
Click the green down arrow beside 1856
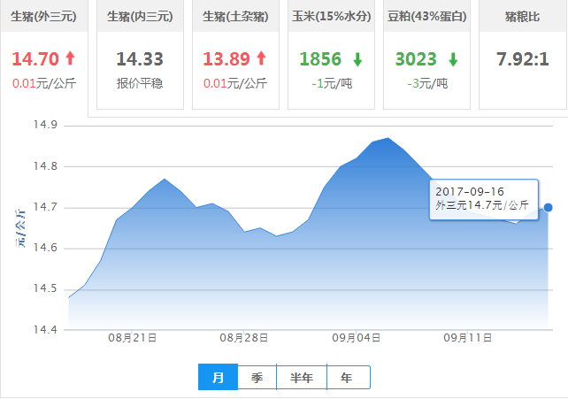click(x=358, y=60)
